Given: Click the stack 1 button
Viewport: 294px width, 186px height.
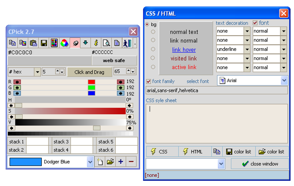Looking at the screenshot, I should pos(17,142).
